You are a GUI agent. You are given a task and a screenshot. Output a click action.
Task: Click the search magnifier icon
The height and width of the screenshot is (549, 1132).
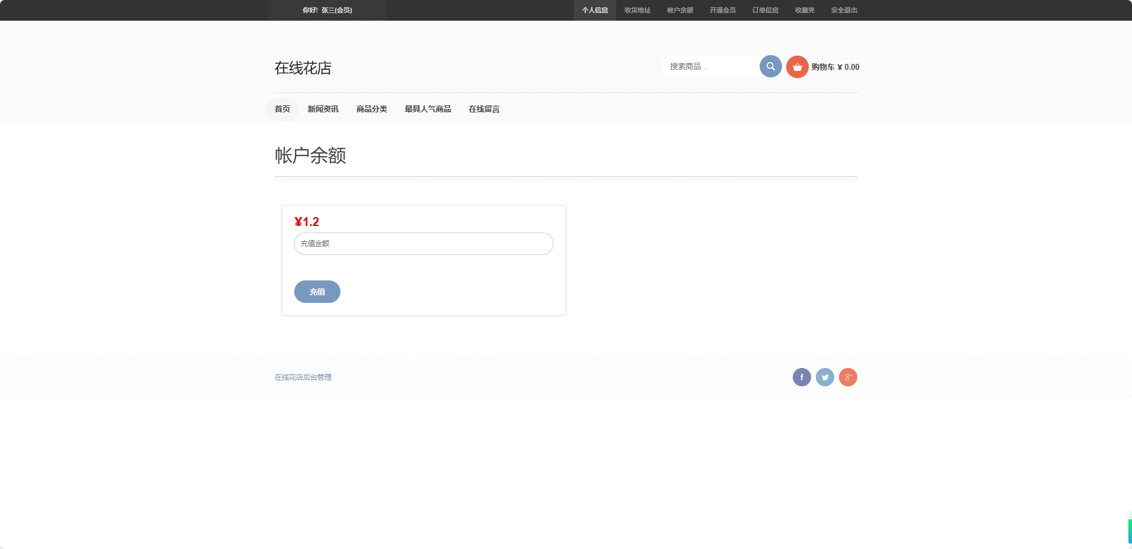tap(770, 66)
